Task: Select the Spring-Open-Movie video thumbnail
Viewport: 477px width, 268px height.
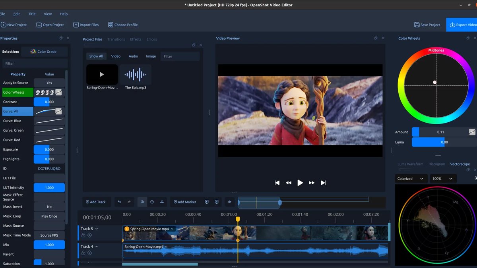Action: [x=102, y=74]
